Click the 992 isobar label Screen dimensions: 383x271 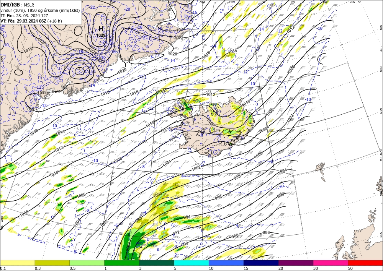[176, 232]
